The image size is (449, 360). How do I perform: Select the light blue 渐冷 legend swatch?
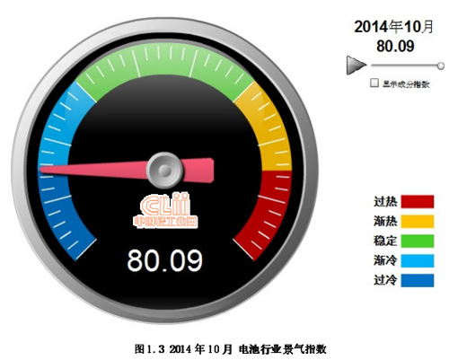418,260
